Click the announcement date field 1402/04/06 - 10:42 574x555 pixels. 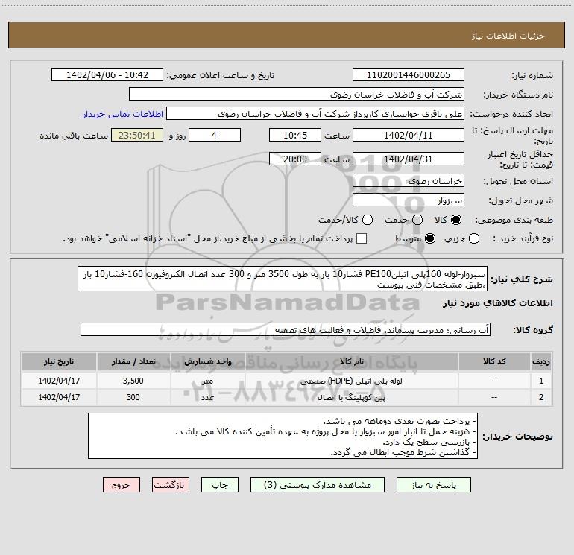point(107,75)
